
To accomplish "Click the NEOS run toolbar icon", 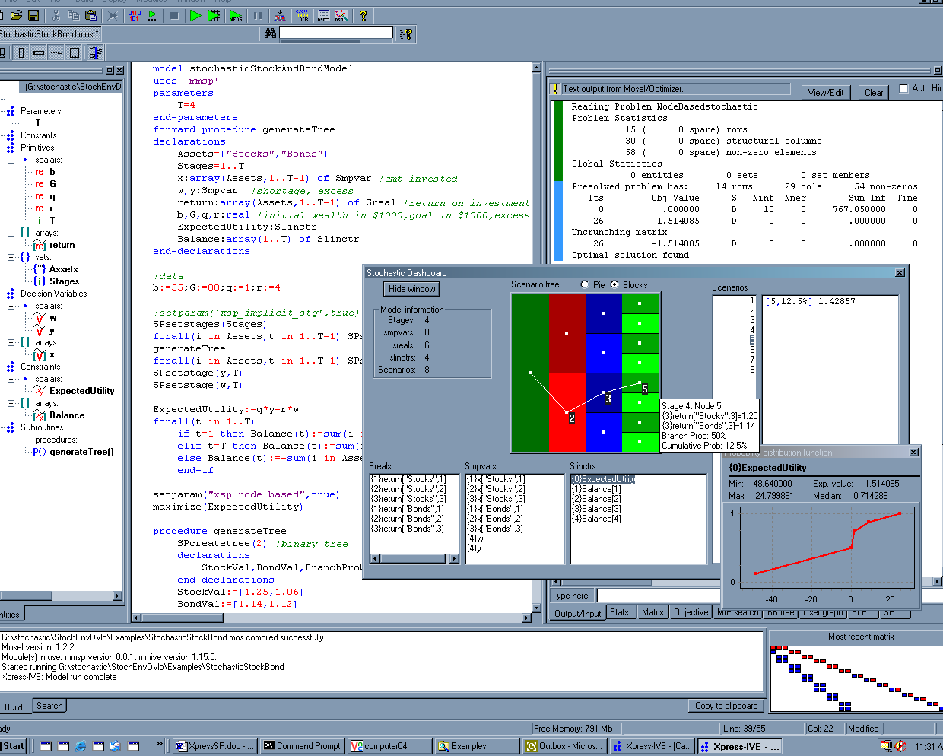I will [236, 15].
